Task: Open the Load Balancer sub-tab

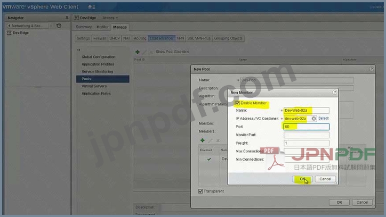Action: [x=162, y=38]
